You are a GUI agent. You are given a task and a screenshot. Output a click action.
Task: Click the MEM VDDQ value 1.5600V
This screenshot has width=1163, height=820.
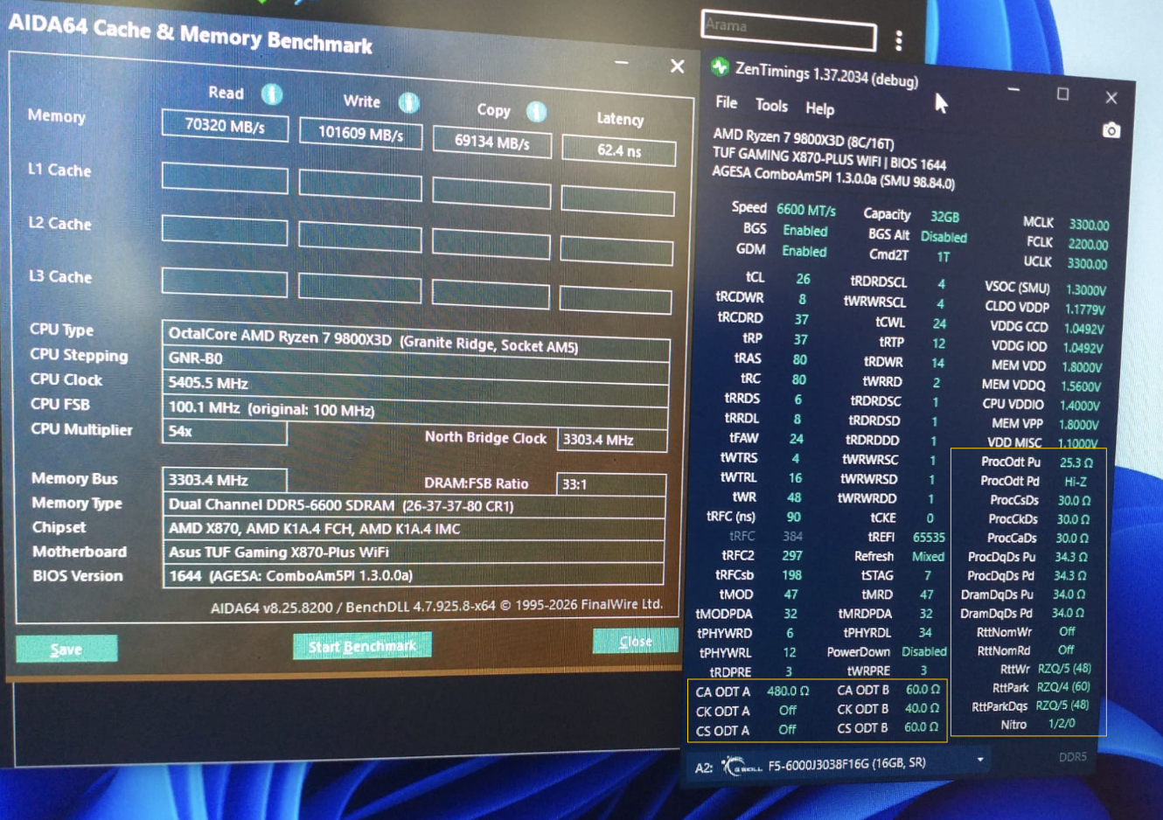tap(1081, 386)
